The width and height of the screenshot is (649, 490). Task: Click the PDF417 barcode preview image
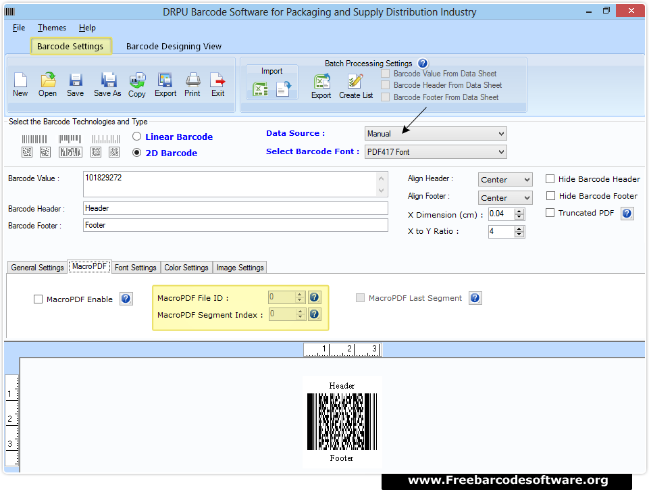(x=342, y=422)
